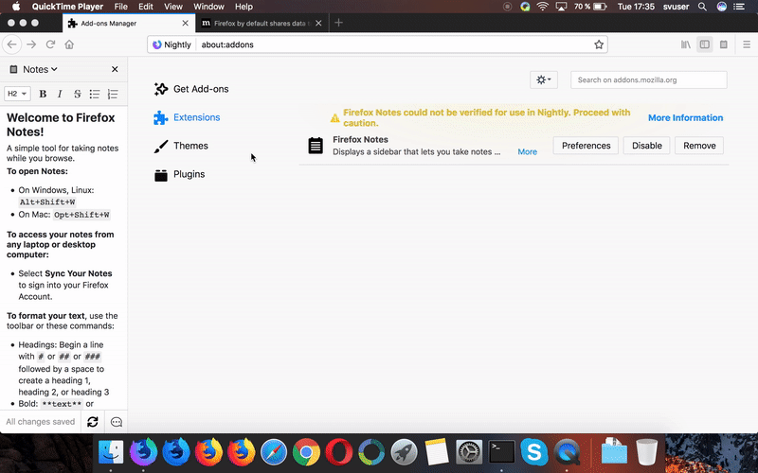758x473 pixels.
Task: Close the Notes sidebar
Action: click(x=115, y=69)
